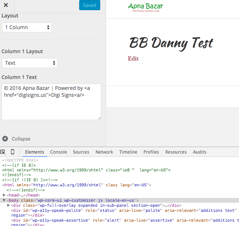The height and width of the screenshot is (226, 239).
Task: Switch to the Console tab
Action: (x=58, y=152)
